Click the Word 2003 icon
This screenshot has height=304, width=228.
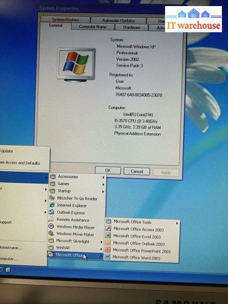(x=107, y=257)
